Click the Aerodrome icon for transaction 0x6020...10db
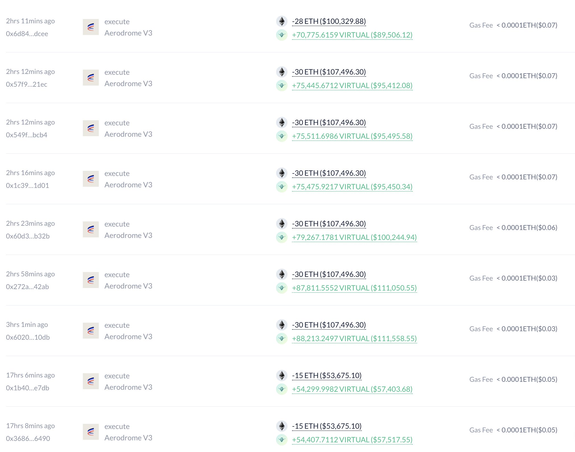 [91, 331]
